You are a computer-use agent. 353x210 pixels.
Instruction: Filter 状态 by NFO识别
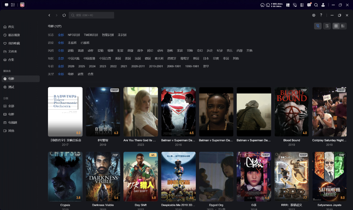pyautogui.click(x=74, y=35)
